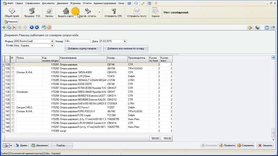
Task: Open the Древо tree button
Action: click(x=21, y=146)
